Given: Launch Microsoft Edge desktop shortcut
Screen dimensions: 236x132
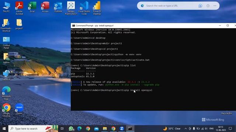Looking at the screenshot, I should click(6, 93).
